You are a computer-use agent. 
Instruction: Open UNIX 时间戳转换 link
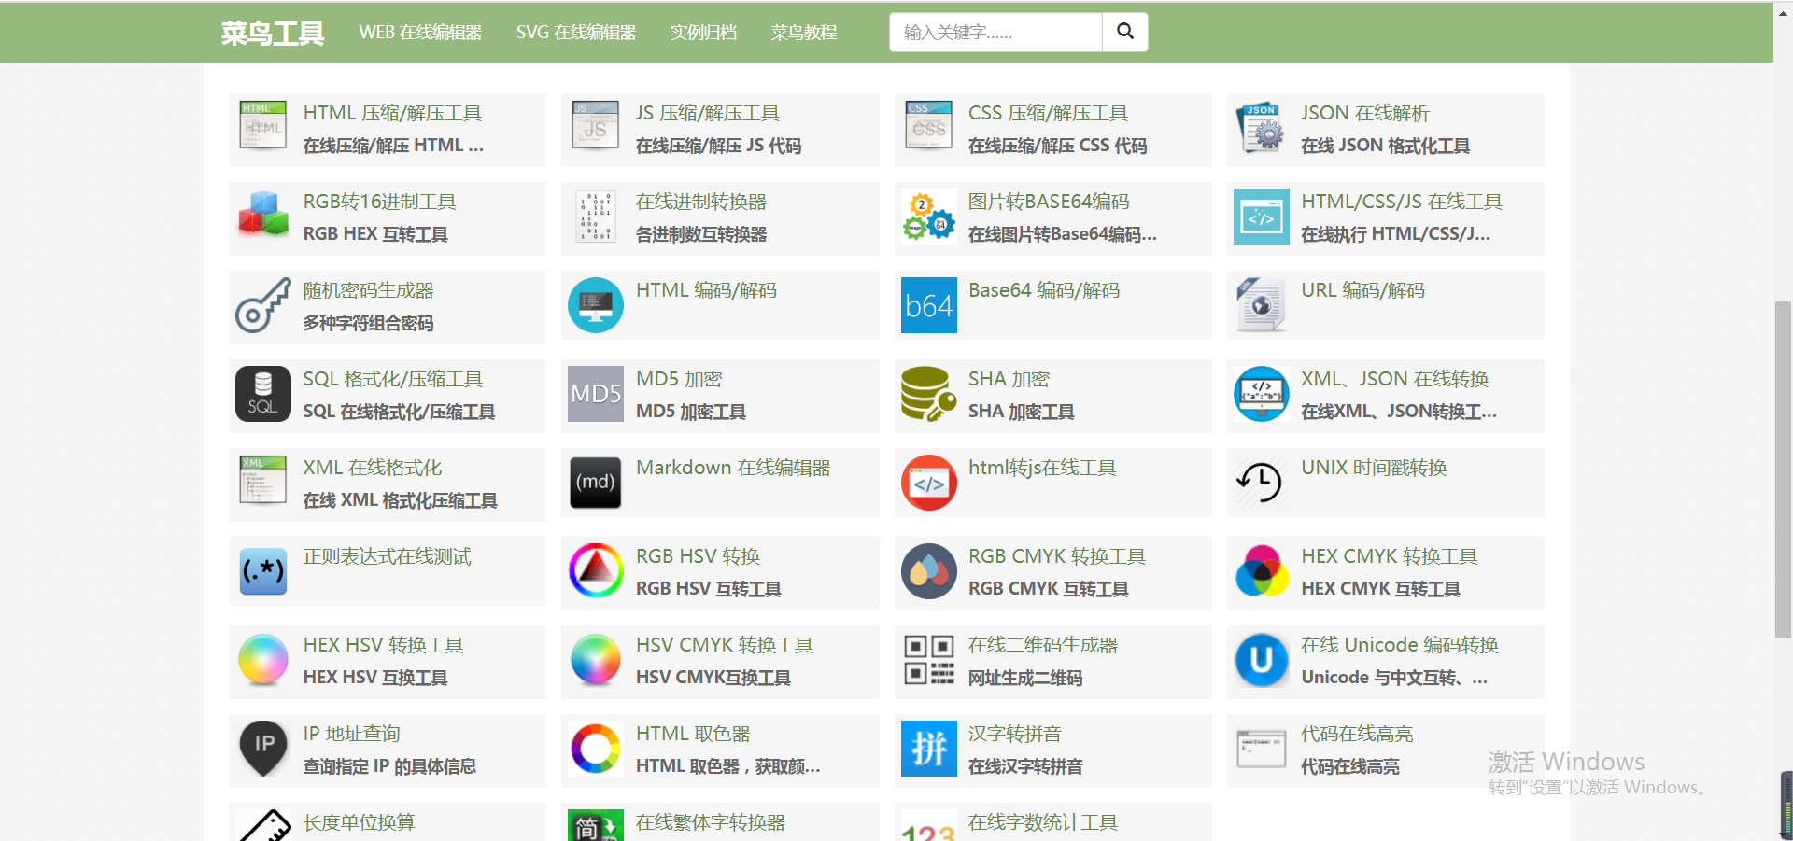(1374, 468)
